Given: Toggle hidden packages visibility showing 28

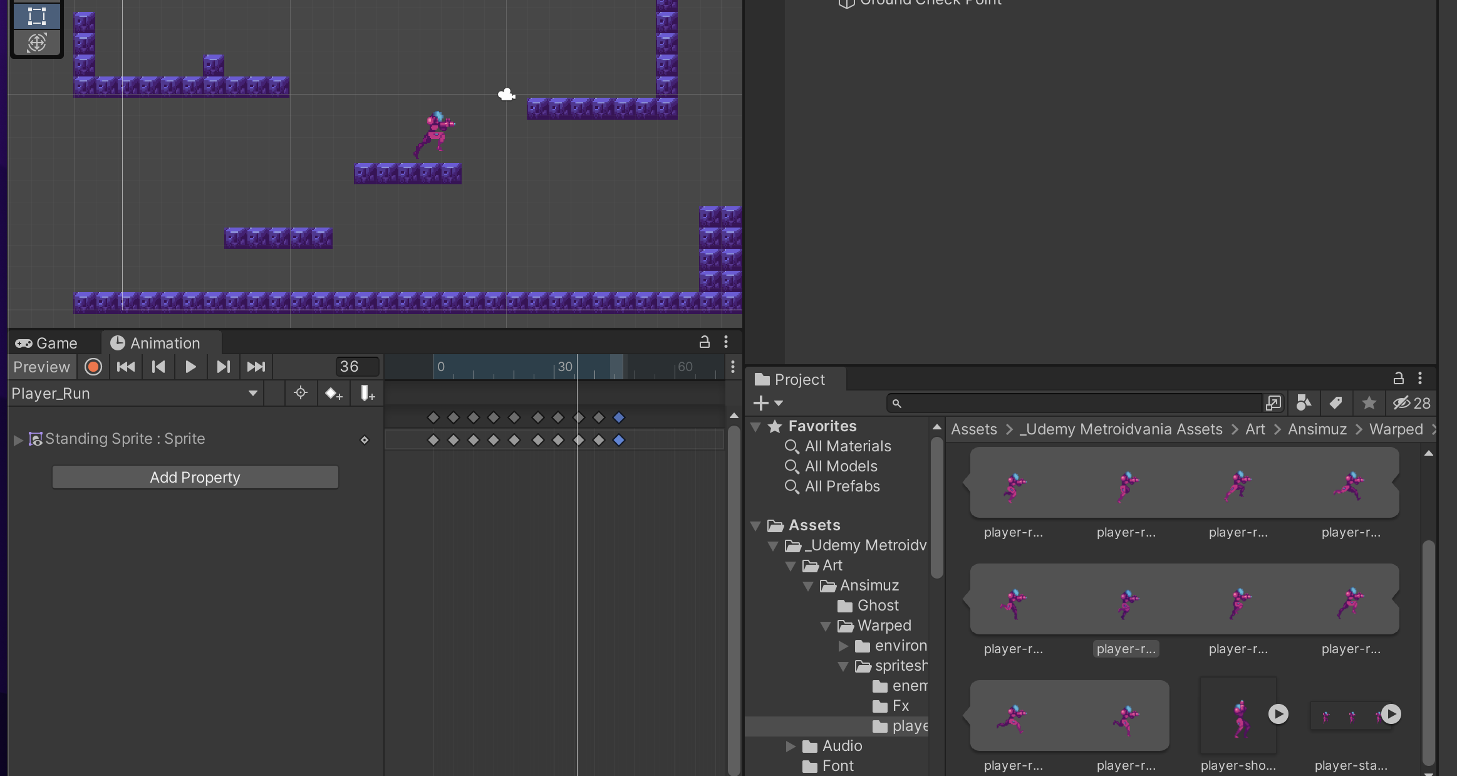Looking at the screenshot, I should 1411,403.
